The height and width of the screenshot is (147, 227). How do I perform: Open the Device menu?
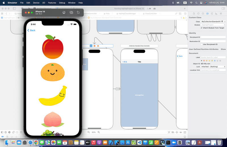pos(36,3)
